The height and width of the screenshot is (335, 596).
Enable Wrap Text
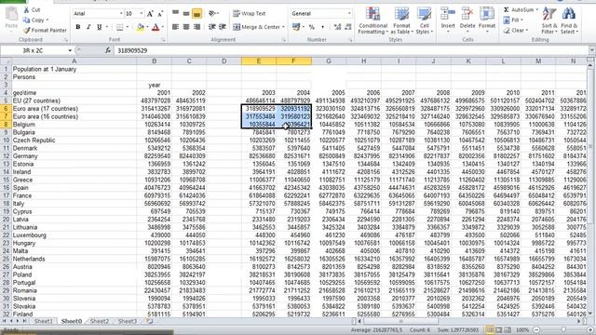click(x=250, y=14)
